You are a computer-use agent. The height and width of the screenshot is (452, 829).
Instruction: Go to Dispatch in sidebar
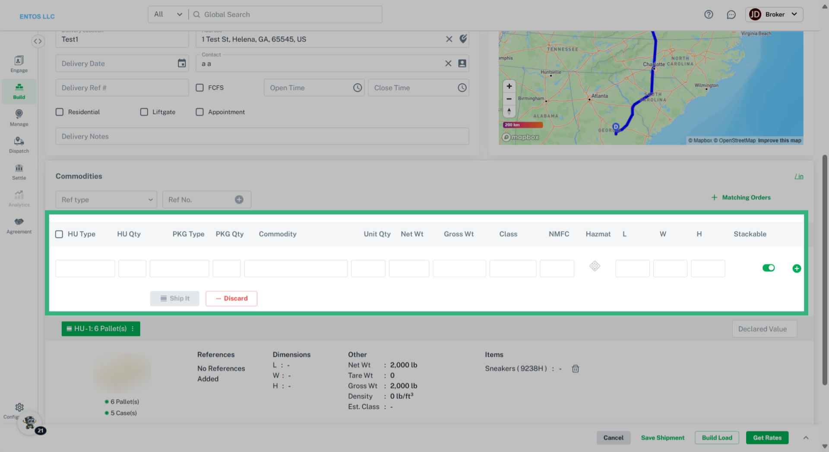19,145
